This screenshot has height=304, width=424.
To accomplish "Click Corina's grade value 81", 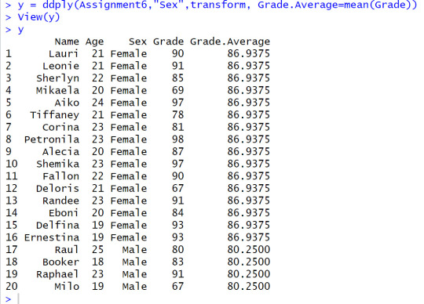I will pos(177,127).
